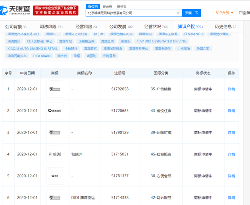Open the 历史信息 tab

(x=225, y=27)
